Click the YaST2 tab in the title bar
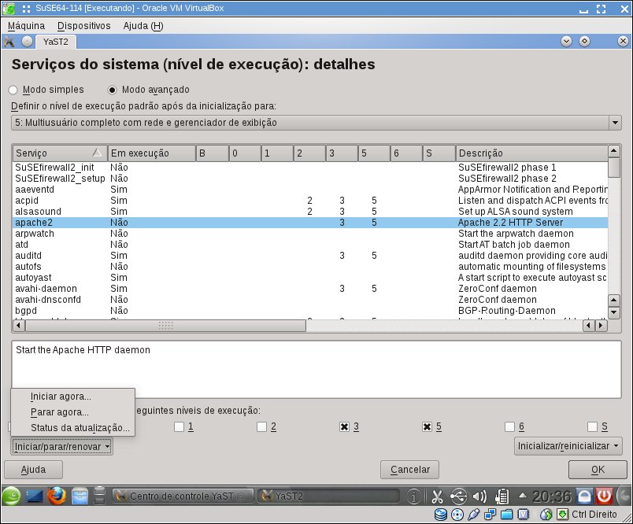633x524 pixels. pos(56,42)
